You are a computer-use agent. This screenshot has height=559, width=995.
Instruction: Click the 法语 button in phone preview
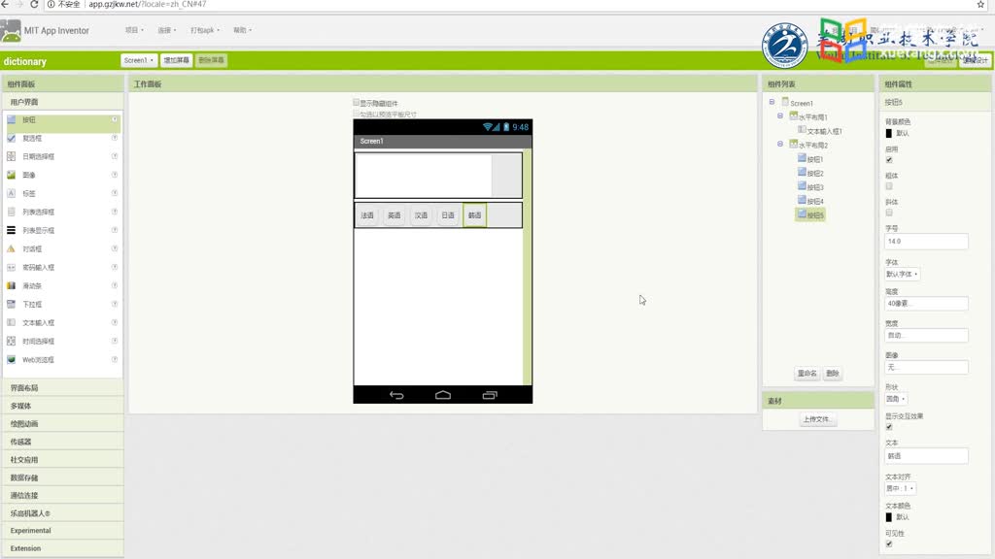[367, 215]
